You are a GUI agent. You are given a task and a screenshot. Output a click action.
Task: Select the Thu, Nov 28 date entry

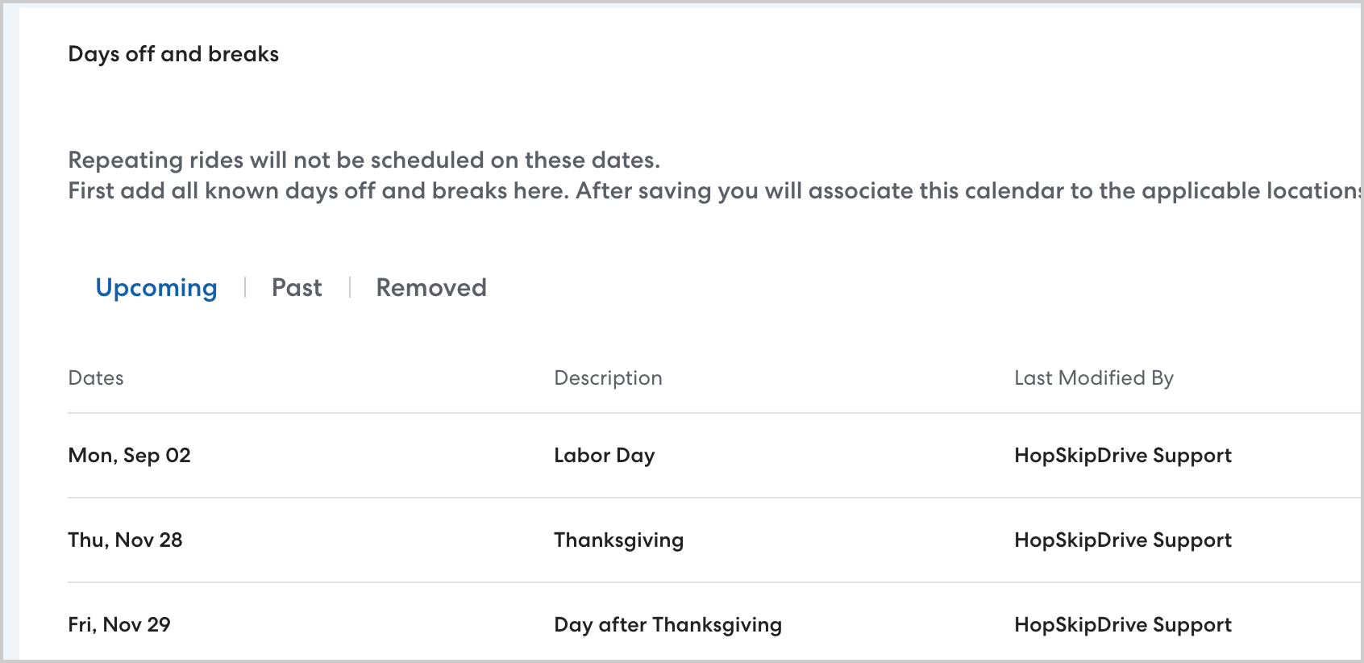point(125,540)
